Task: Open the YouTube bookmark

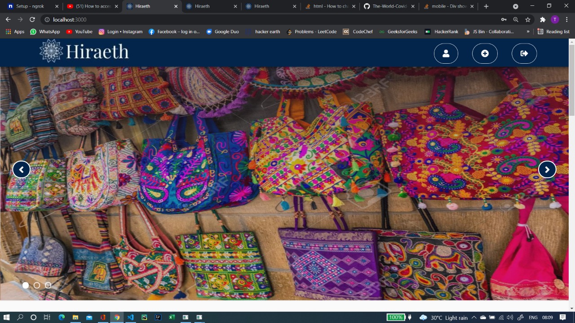Action: tap(79, 32)
